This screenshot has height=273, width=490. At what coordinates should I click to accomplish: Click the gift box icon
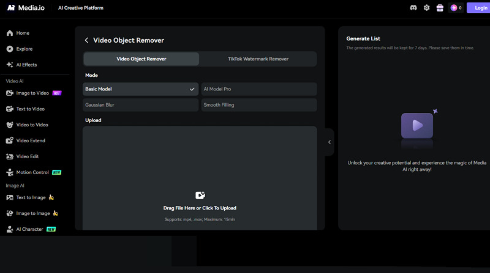click(439, 8)
